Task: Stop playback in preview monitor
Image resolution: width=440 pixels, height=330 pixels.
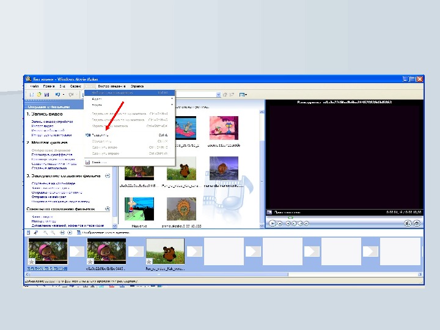Action: [x=280, y=224]
